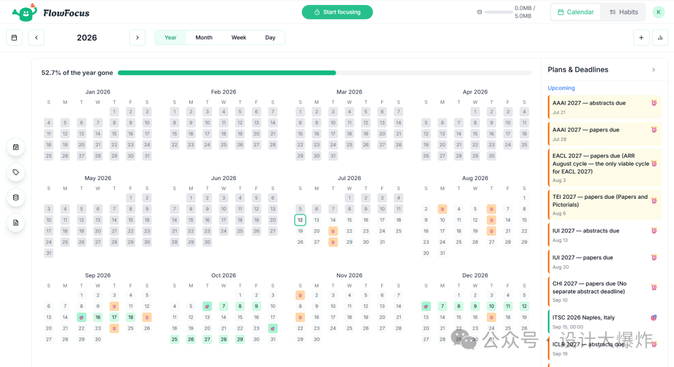Open the CHI 2027 papers due card
674x367 pixels.
604,292
